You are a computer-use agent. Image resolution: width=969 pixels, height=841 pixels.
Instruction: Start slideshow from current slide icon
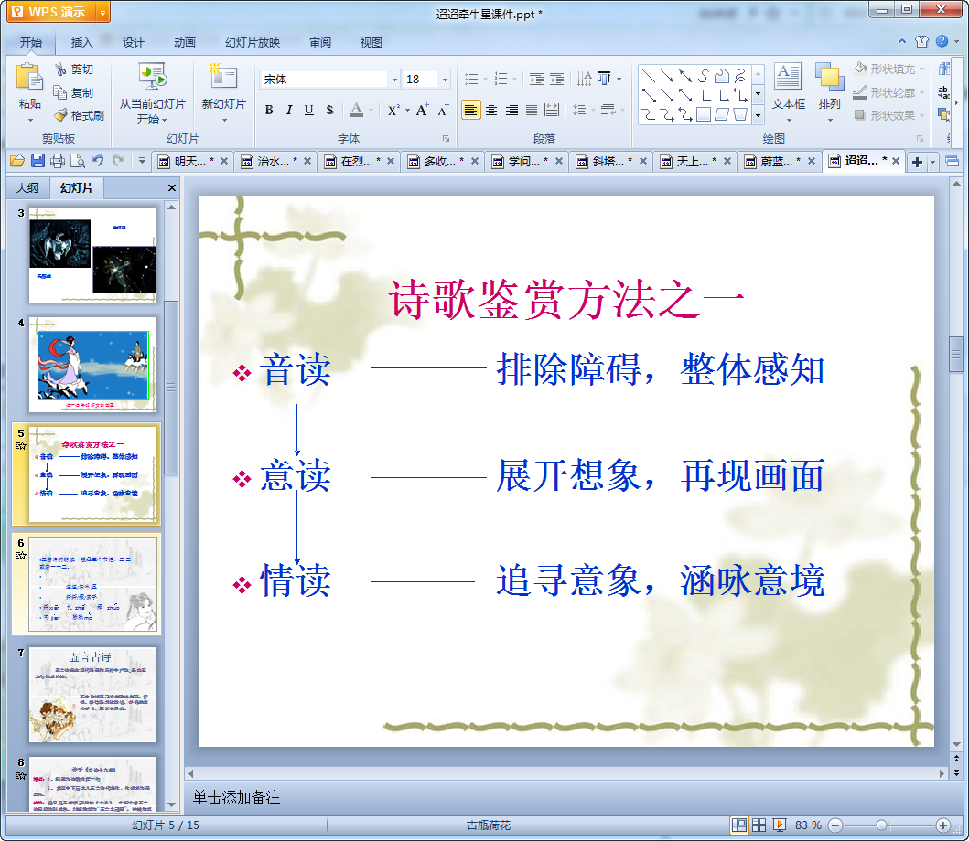(x=152, y=77)
